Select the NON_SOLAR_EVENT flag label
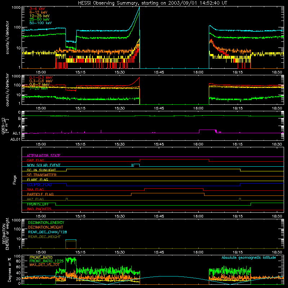The width and height of the screenshot is (288, 288). click(44, 165)
